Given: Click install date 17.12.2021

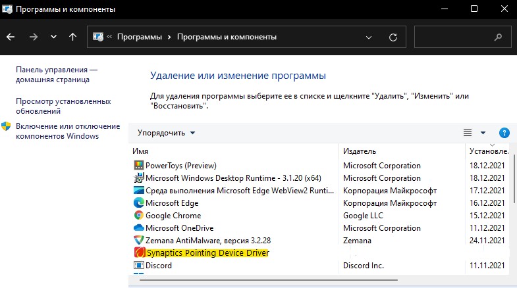Looking at the screenshot, I should click(487, 191).
